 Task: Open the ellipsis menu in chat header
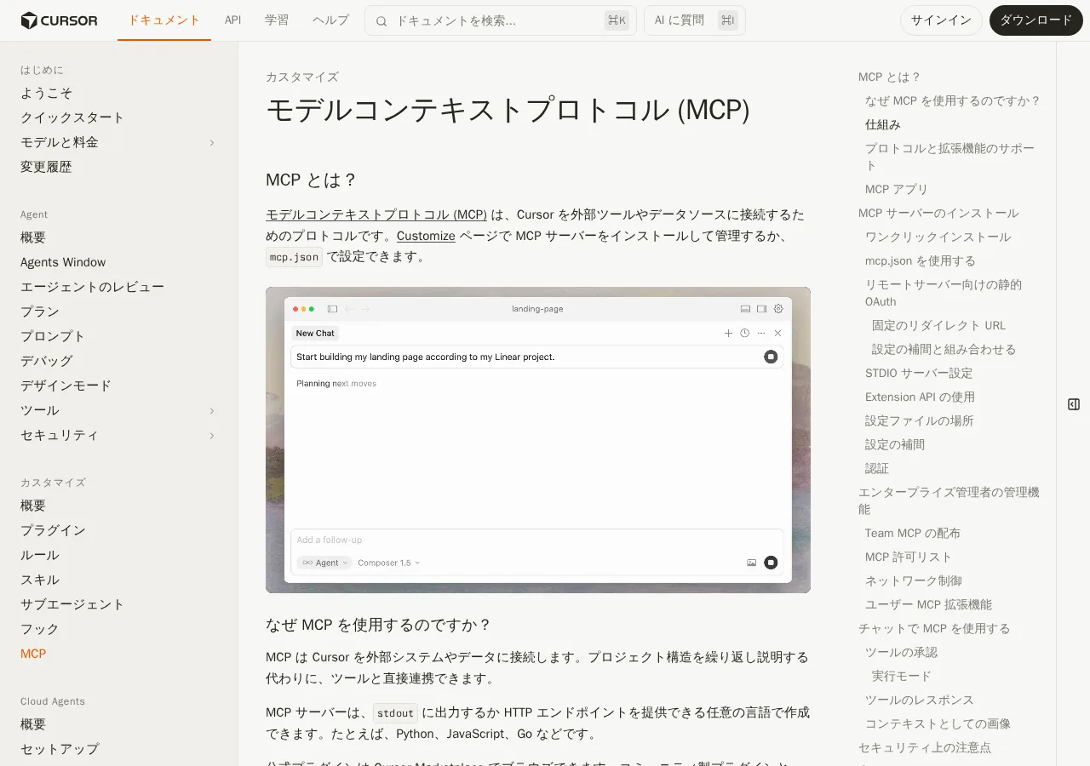(x=761, y=333)
